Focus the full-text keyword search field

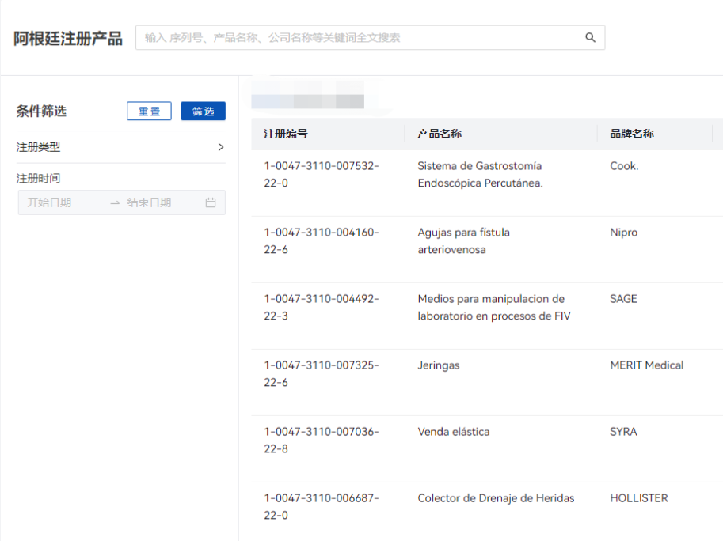click(x=370, y=38)
